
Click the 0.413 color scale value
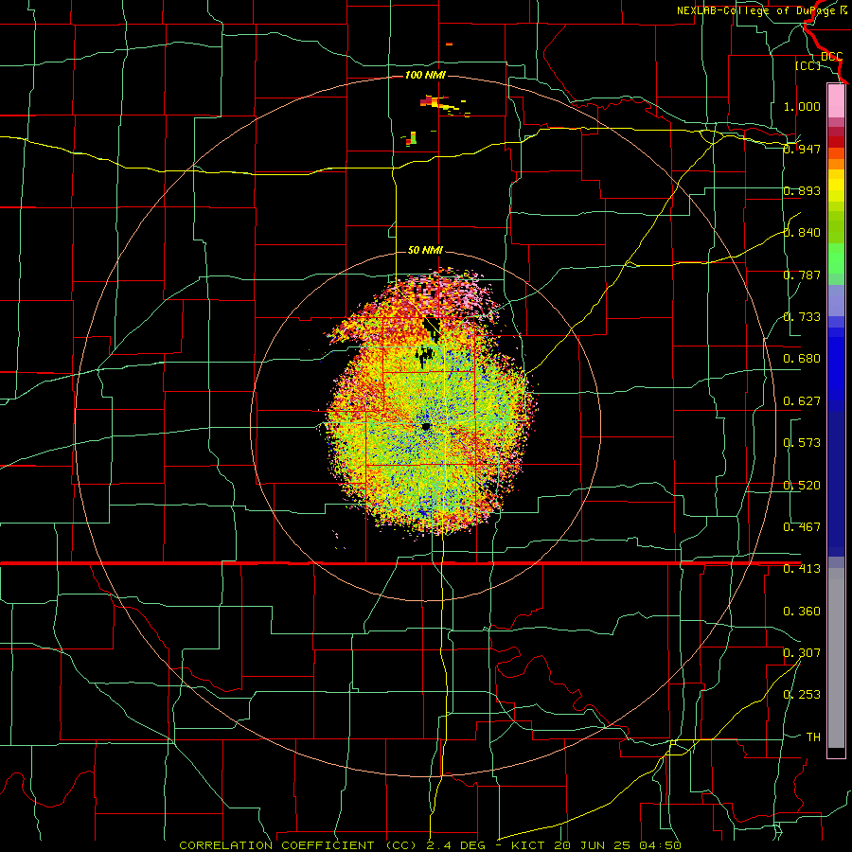coord(802,569)
